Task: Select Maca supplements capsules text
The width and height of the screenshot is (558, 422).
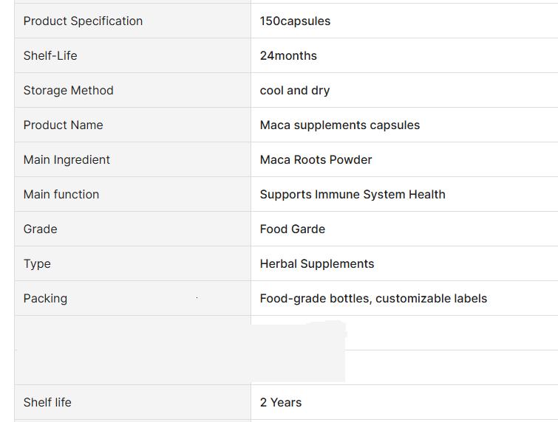Action: point(339,125)
